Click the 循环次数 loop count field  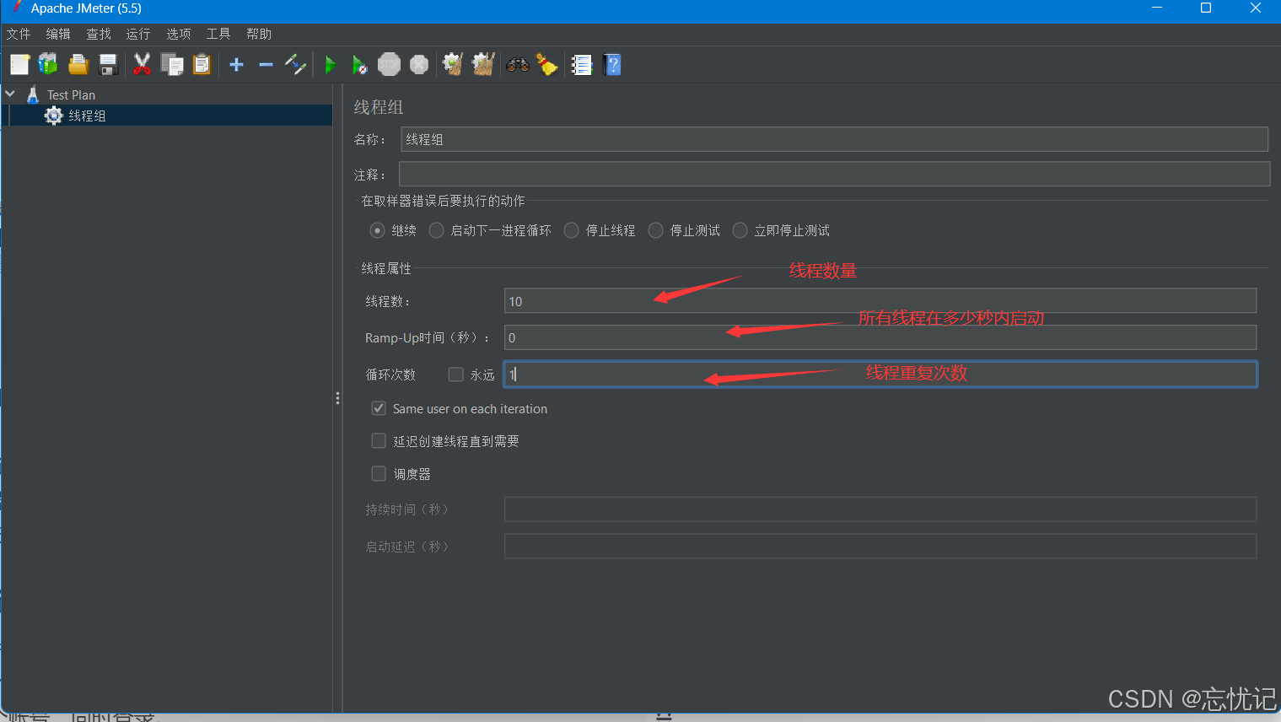pyautogui.click(x=880, y=374)
